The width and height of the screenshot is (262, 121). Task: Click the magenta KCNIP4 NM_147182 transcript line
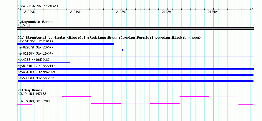135,97
